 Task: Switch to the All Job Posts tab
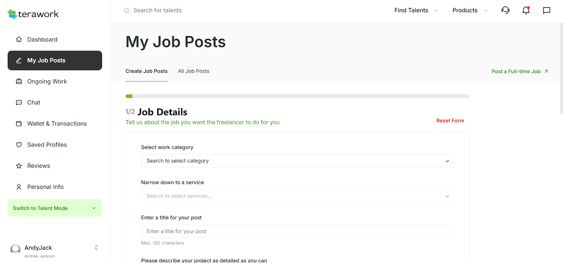coord(194,71)
